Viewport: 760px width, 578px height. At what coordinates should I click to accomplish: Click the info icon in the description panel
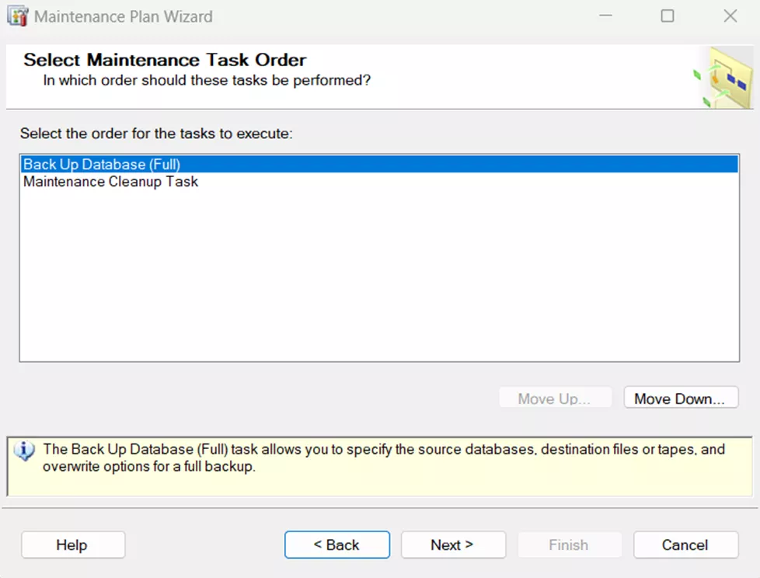coord(24,451)
